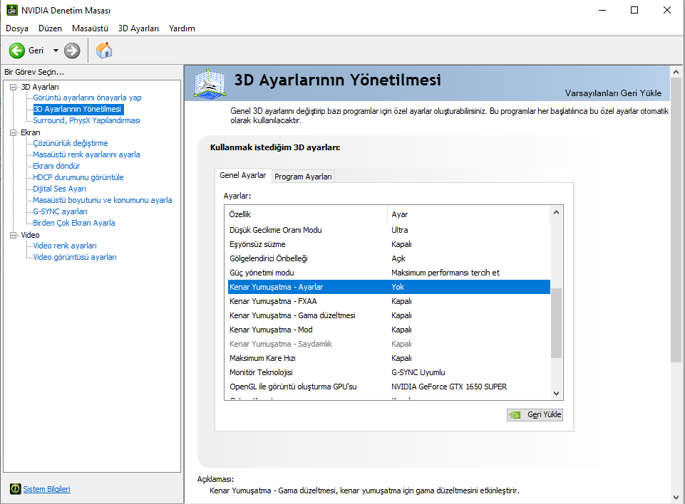
Task: Open the Sistem Bilgileri link
Action: (x=47, y=489)
